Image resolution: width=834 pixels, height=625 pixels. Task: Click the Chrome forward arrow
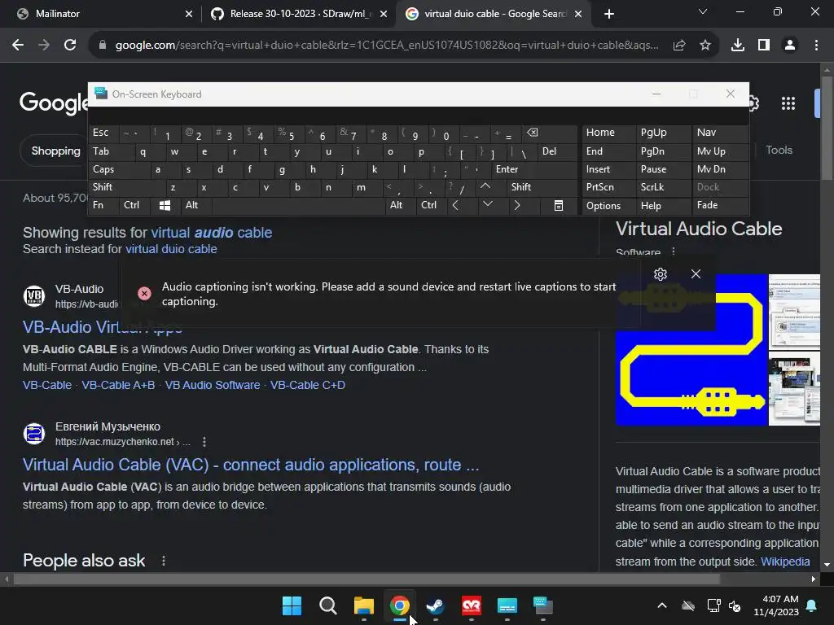(x=44, y=46)
